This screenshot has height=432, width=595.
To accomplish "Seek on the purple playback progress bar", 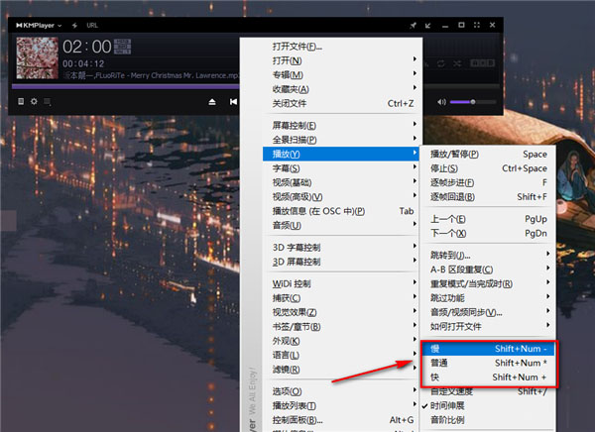I will (126, 86).
